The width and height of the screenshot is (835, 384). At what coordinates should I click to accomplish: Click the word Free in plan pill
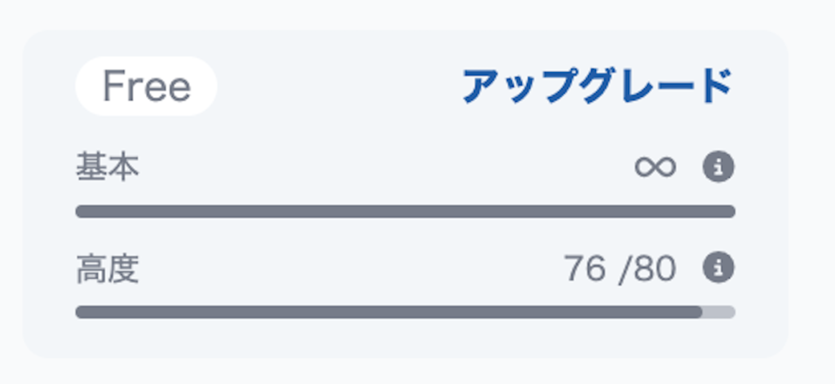pyautogui.click(x=146, y=86)
